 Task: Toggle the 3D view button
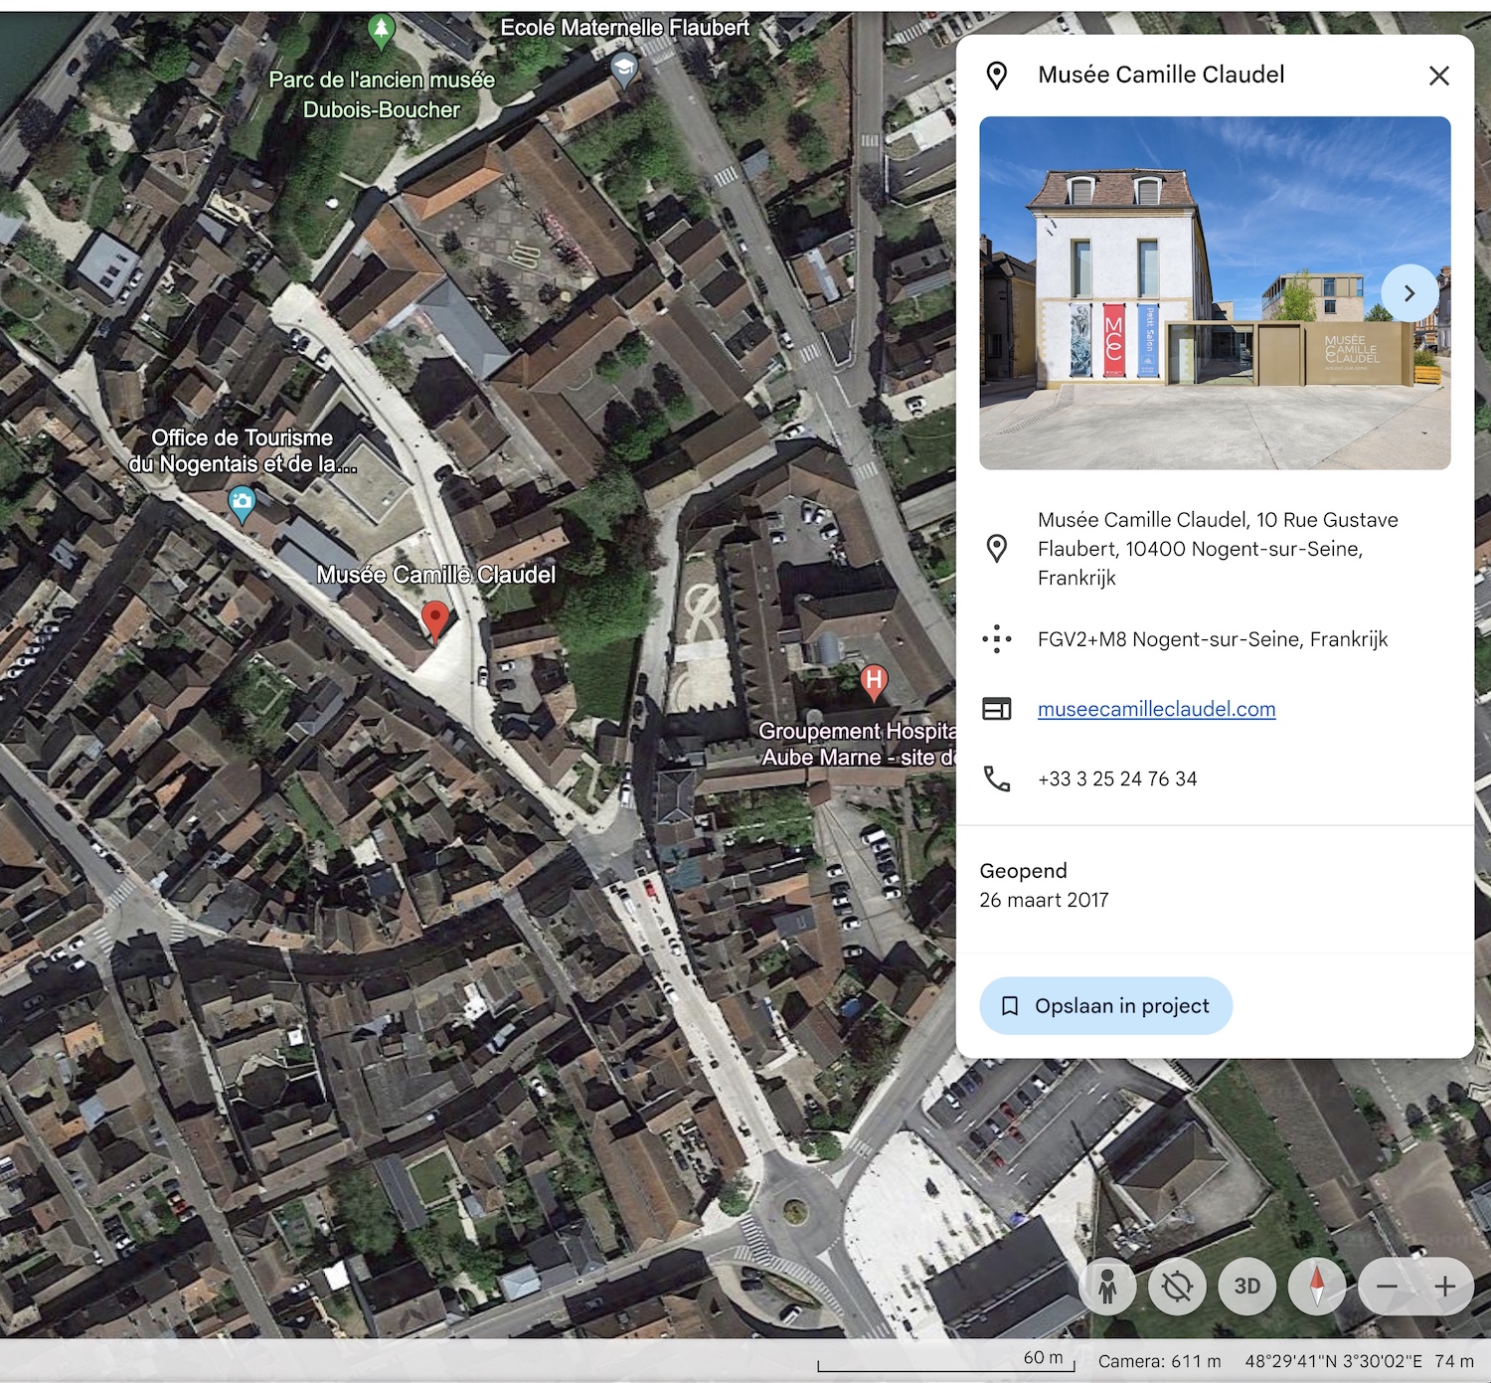tap(1247, 1287)
